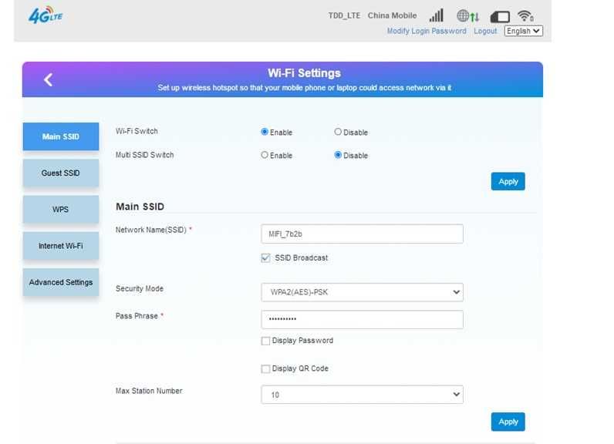Check the Display QR Code box
The width and height of the screenshot is (614, 444).
[x=265, y=369]
